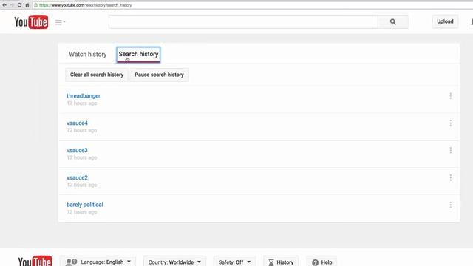Viewport: 473px width, 266px height.
Task: Open Safety: Off dropdown
Action: pos(234,262)
